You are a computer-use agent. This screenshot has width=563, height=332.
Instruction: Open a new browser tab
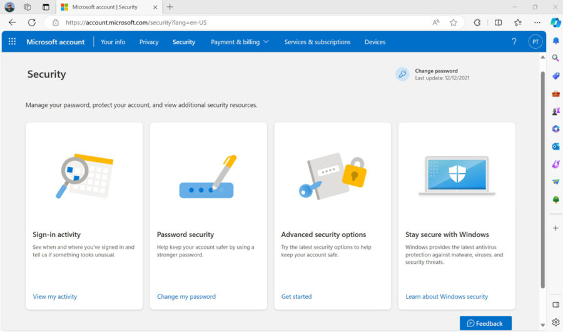170,7
